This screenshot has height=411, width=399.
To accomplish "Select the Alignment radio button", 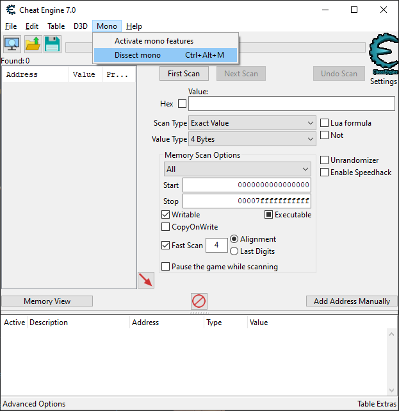I will coord(234,239).
